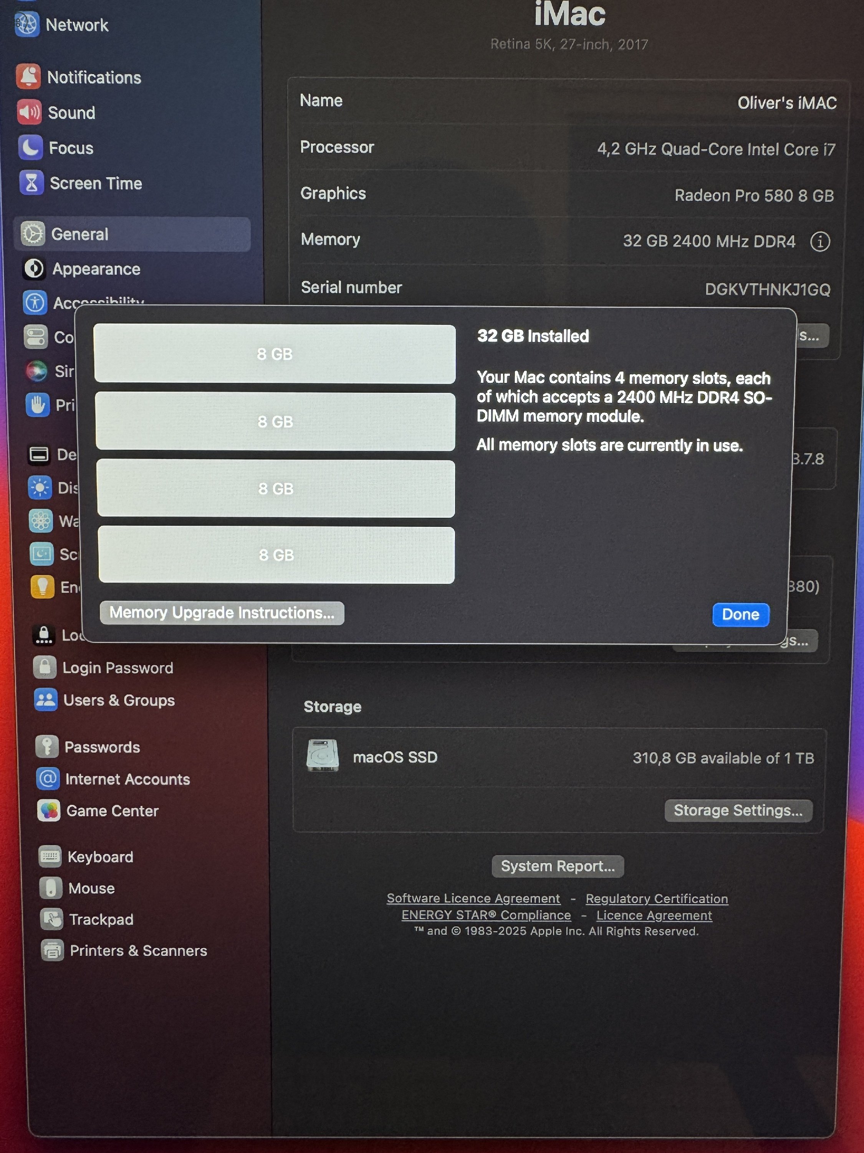This screenshot has height=1153, width=864.
Task: Open the Focus moon icon
Action: [30, 148]
